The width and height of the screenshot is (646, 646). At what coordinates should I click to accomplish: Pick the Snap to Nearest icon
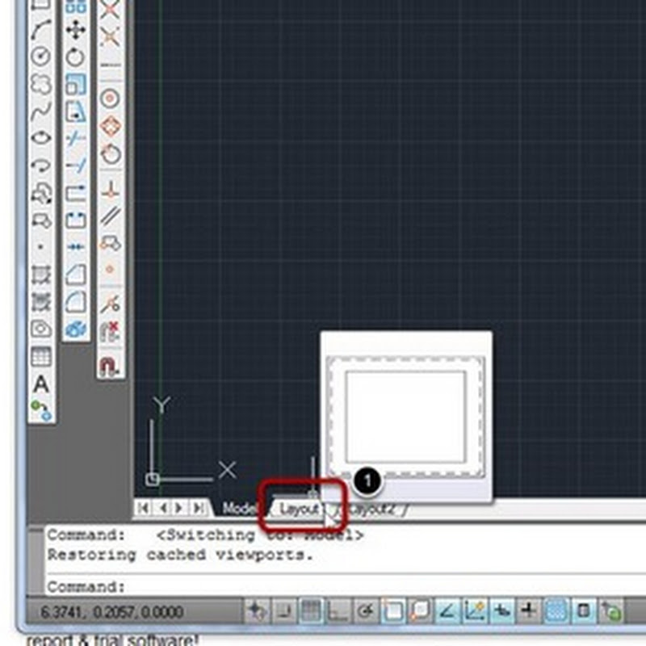(x=111, y=304)
